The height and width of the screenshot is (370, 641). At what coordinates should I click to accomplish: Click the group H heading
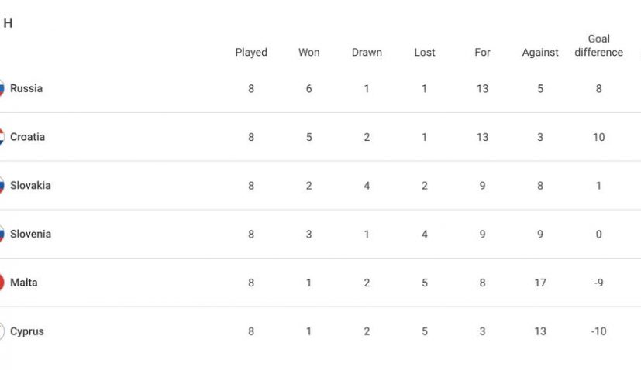click(8, 23)
